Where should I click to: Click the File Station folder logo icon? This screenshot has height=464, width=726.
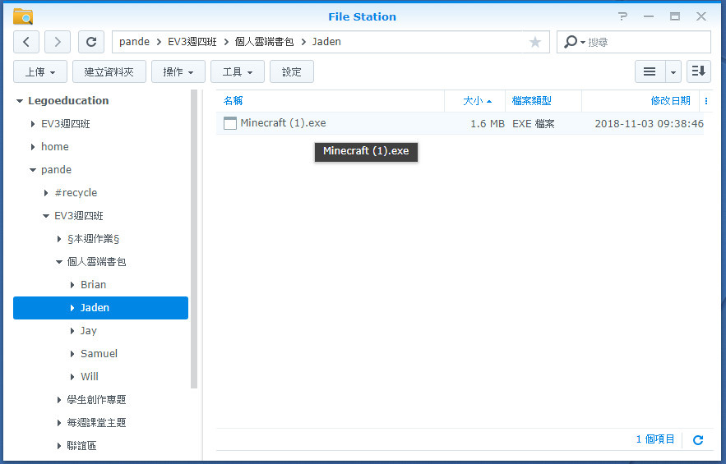[x=23, y=16]
